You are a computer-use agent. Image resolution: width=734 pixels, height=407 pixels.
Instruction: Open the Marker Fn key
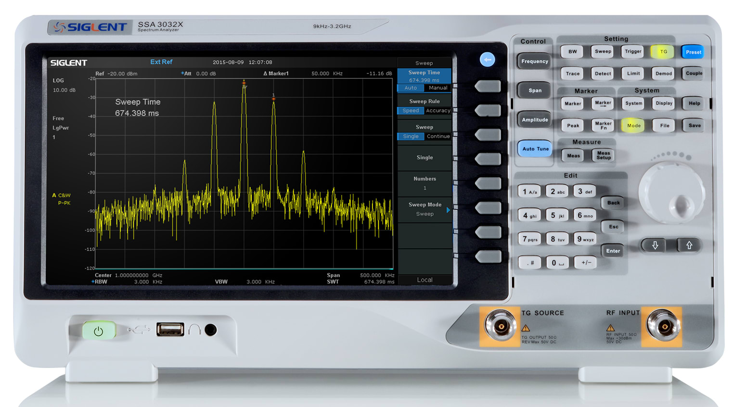coord(603,126)
